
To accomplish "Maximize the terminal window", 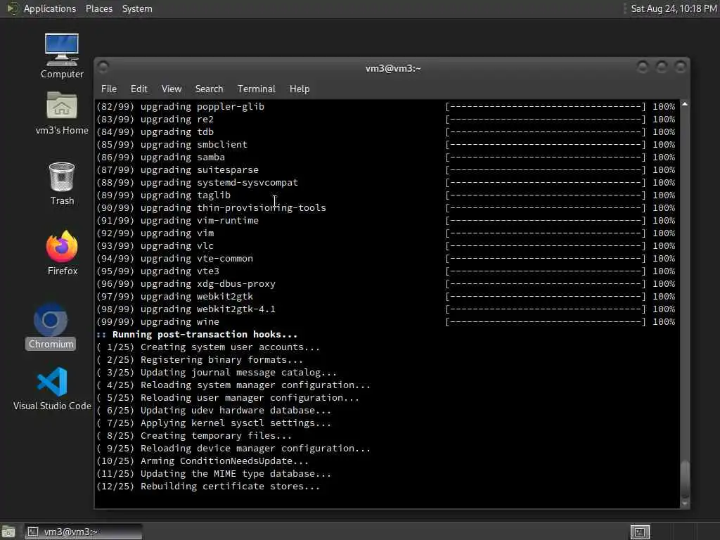I will click(x=661, y=67).
